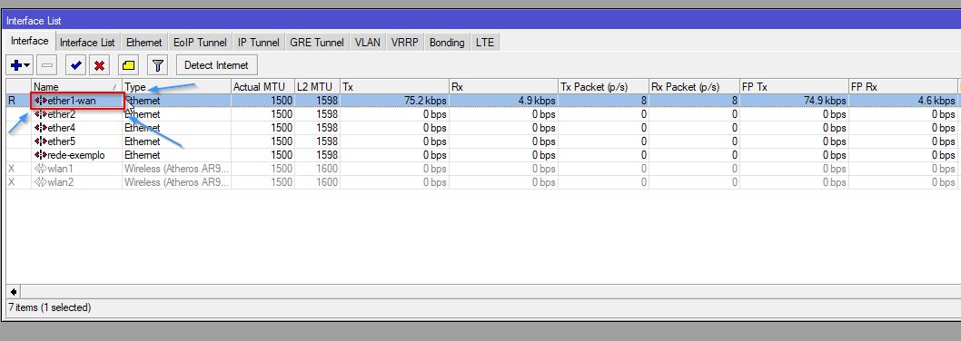This screenshot has height=341, width=961.
Task: Select the rede-exemplo interface row
Action: 481,155
